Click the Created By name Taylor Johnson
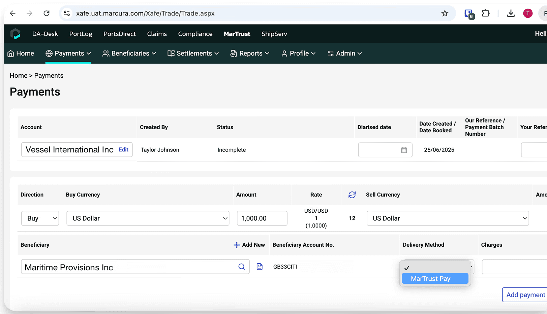Screen dimensions: 547x314 (160, 150)
